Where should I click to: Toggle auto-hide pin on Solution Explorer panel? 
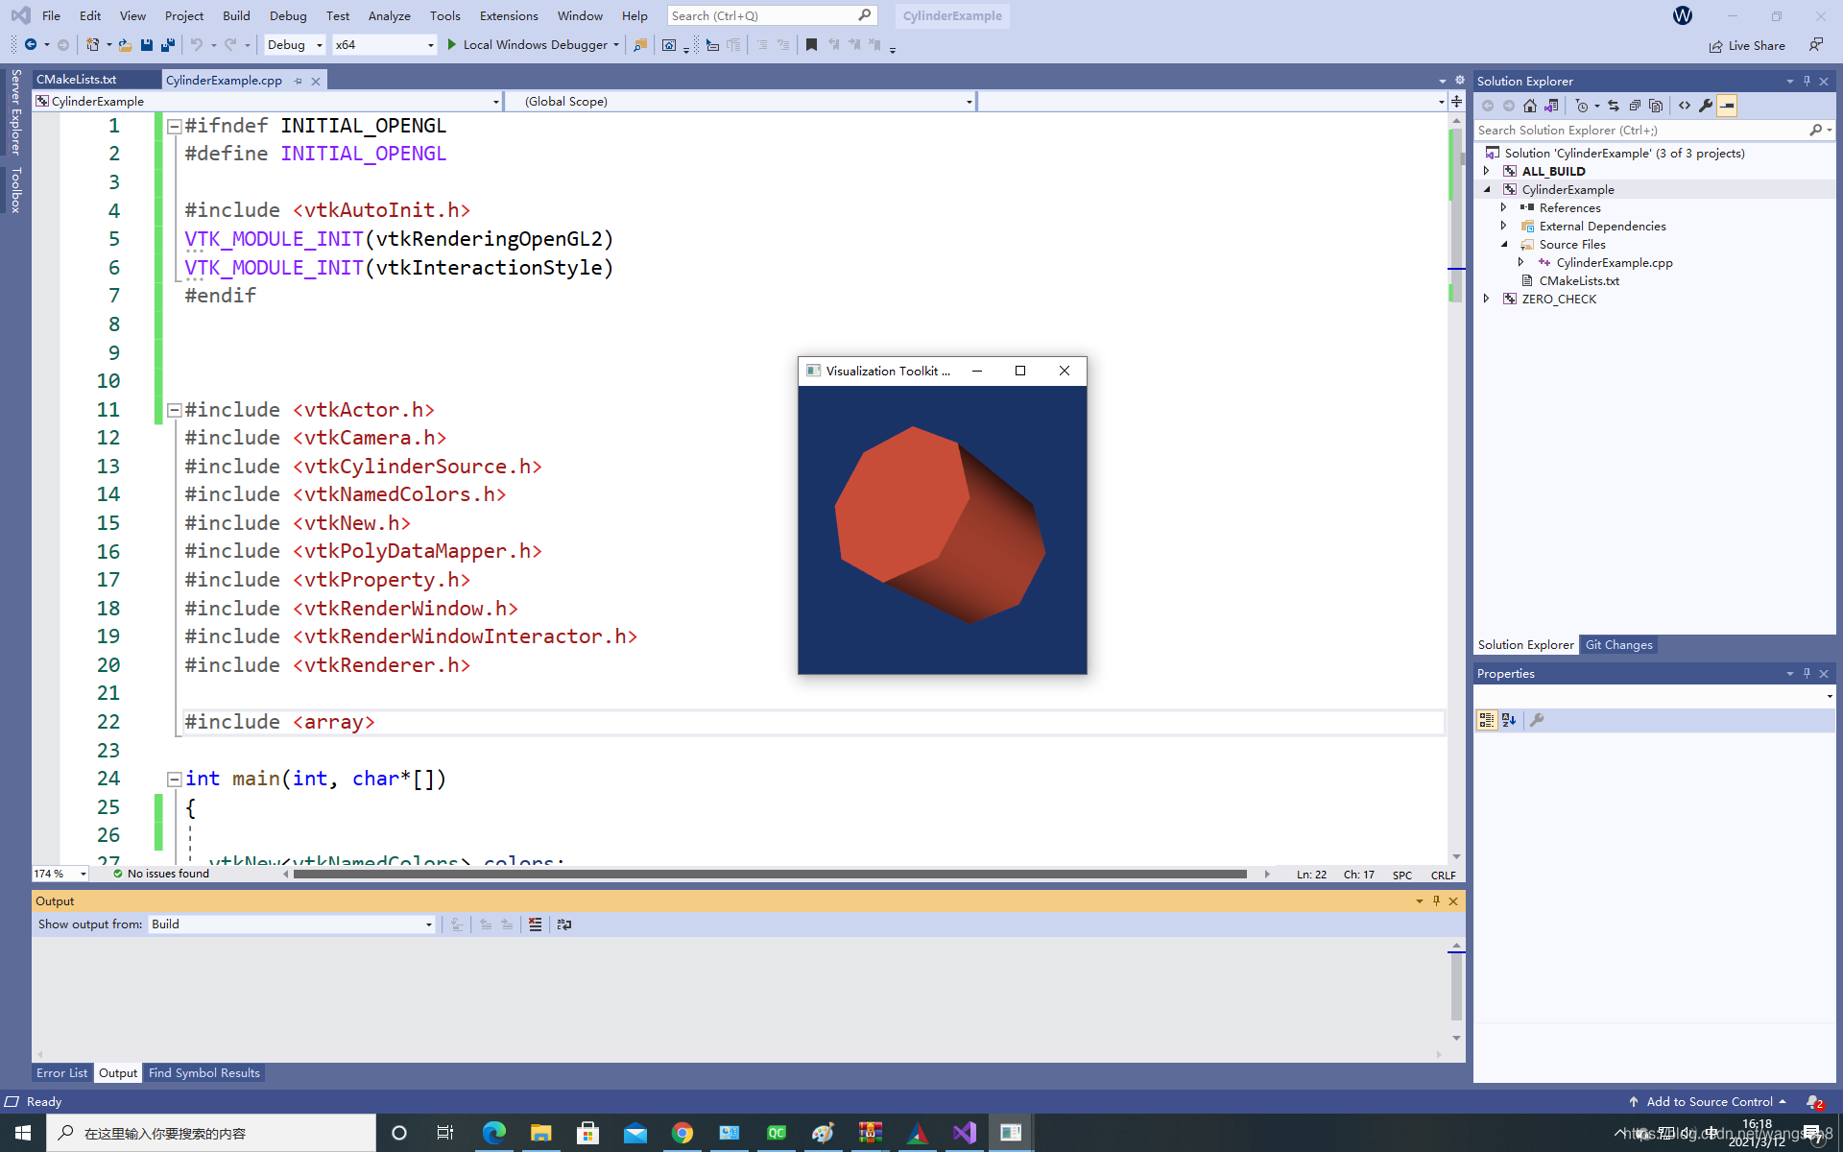1807,82
